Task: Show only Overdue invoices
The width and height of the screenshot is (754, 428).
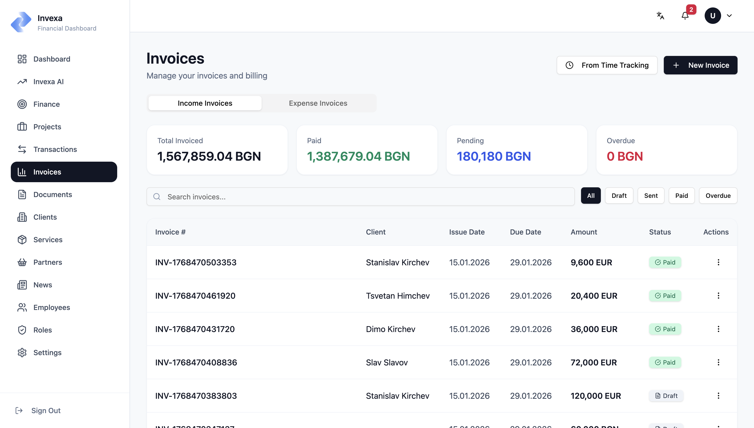Action: tap(718, 196)
